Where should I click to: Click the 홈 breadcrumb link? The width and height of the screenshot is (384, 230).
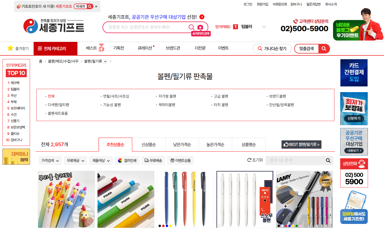40,61
